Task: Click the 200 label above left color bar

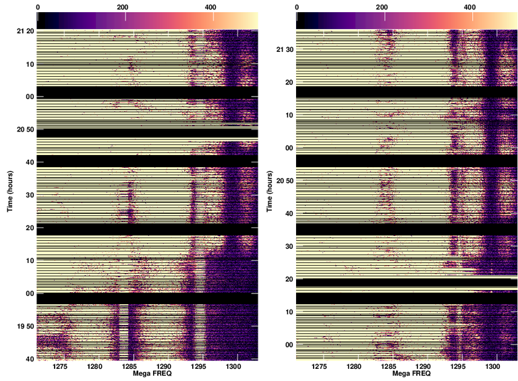Action: click(x=123, y=7)
